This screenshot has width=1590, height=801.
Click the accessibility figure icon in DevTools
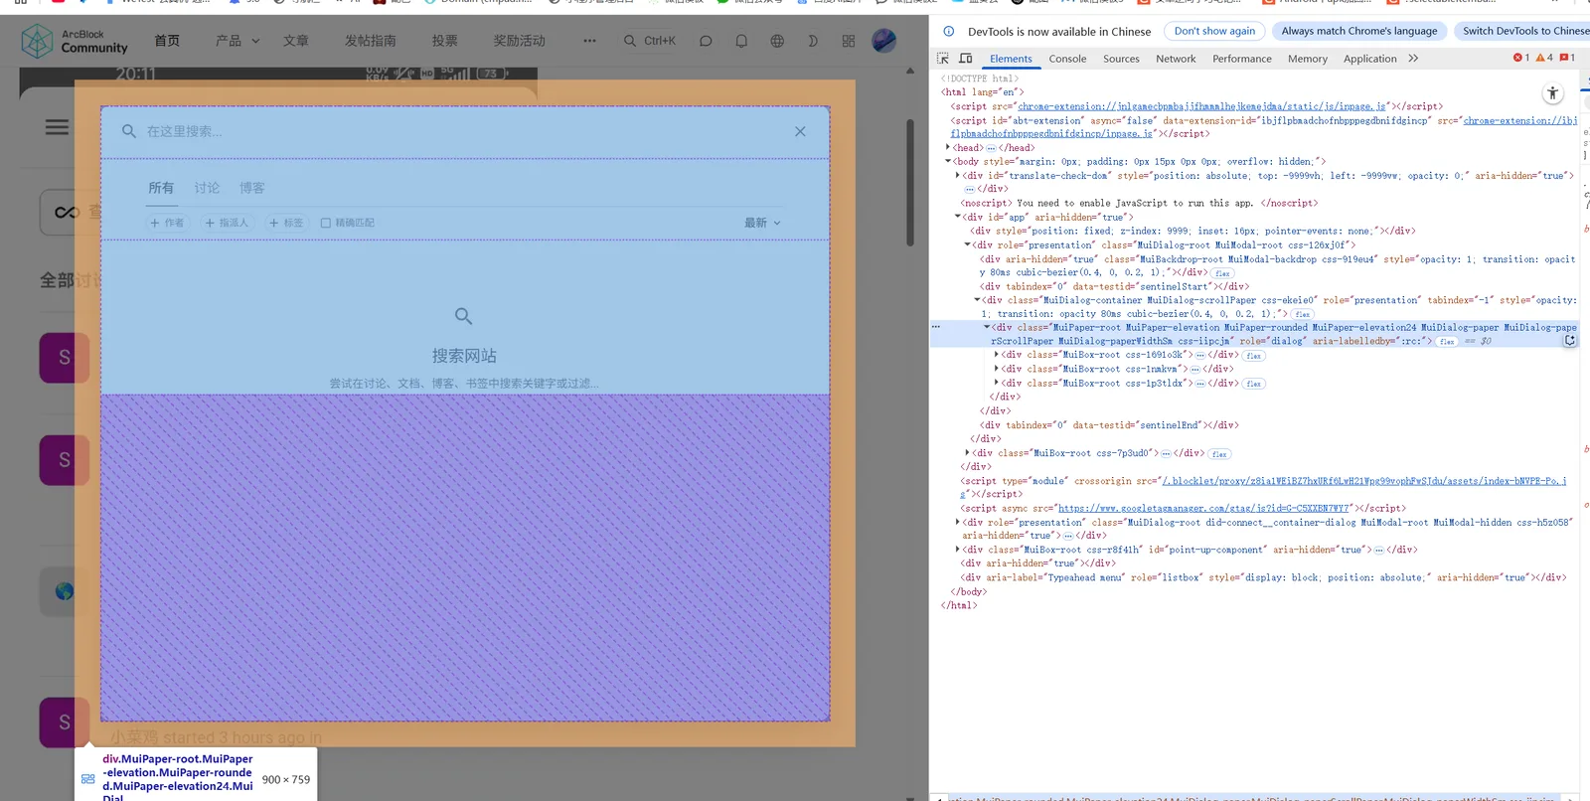coord(1552,93)
